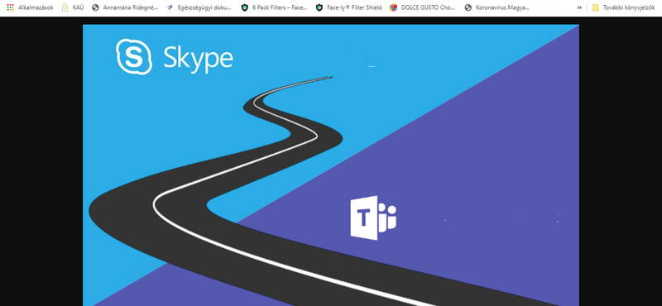Click the Microsoft Teams logo in the image
Viewport: 662px width, 306px height.
point(374,218)
